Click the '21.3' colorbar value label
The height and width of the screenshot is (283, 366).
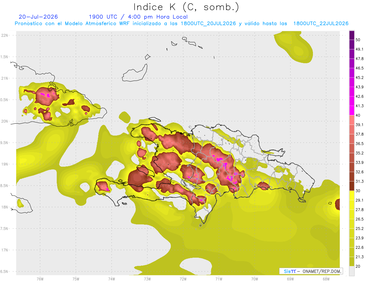360,257
